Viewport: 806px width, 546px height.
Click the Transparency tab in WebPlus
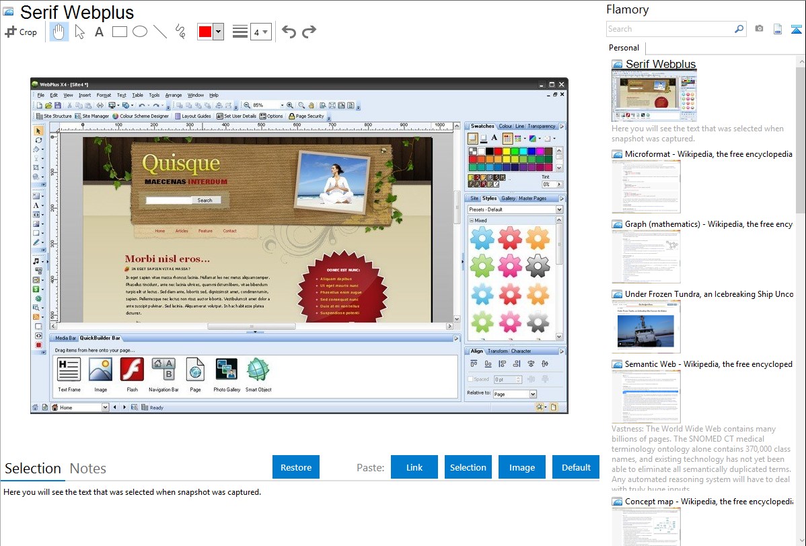click(542, 126)
